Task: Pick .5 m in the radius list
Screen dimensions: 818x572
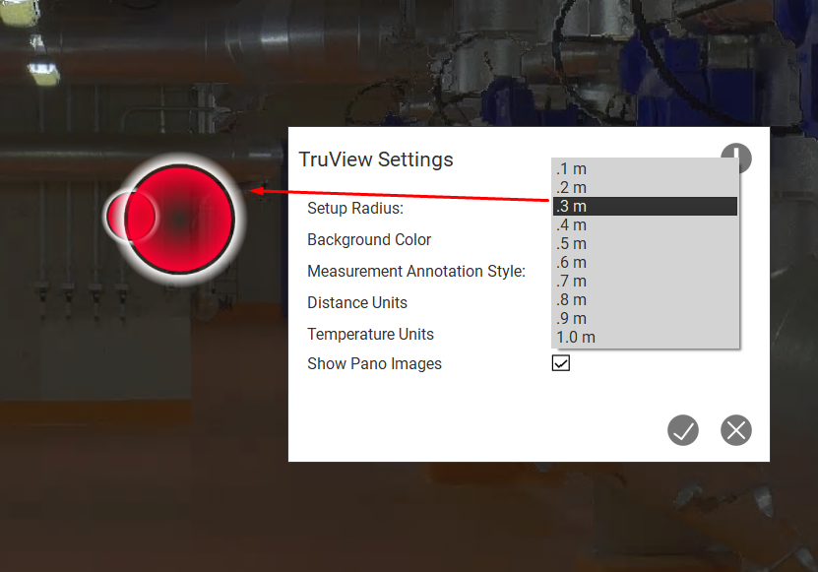Action: [645, 243]
